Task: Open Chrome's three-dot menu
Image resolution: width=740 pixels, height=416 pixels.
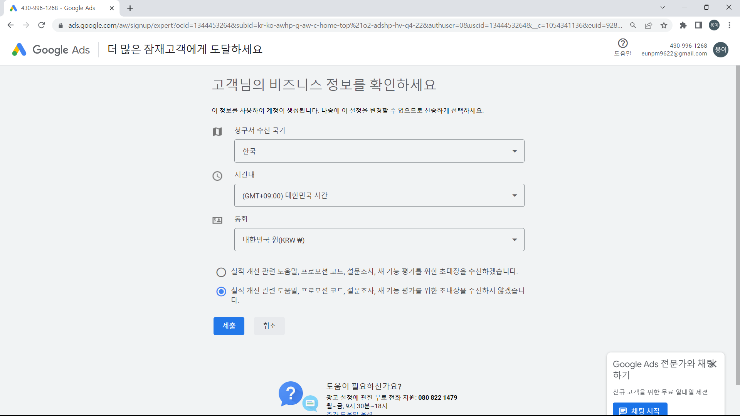Action: pyautogui.click(x=730, y=25)
